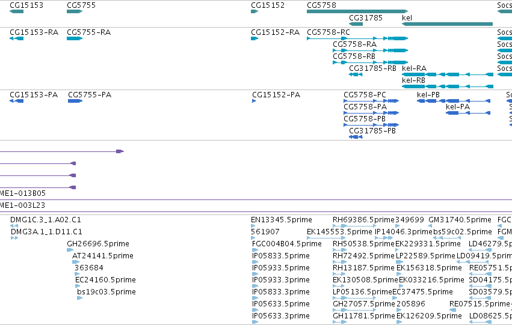Select EST IP05833.3prime
Image resolution: width=512 pixels, height=325 pixels.
click(254, 298)
